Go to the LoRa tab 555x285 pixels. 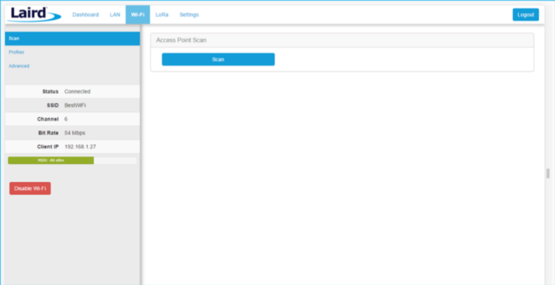click(161, 15)
